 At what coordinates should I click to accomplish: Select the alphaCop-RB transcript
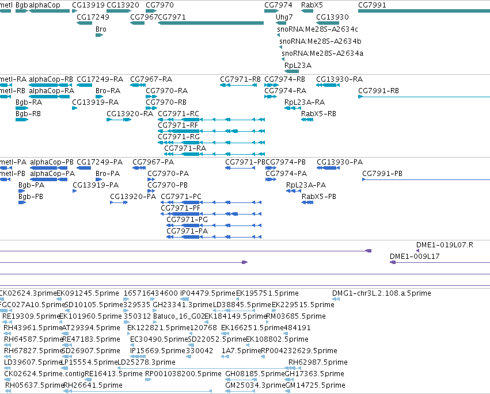pos(51,85)
